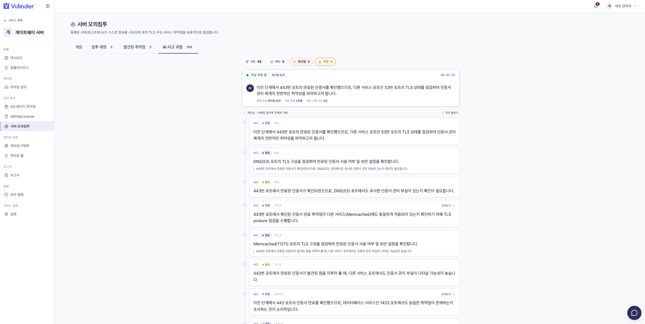Open 보안 알림 page

[27, 195]
